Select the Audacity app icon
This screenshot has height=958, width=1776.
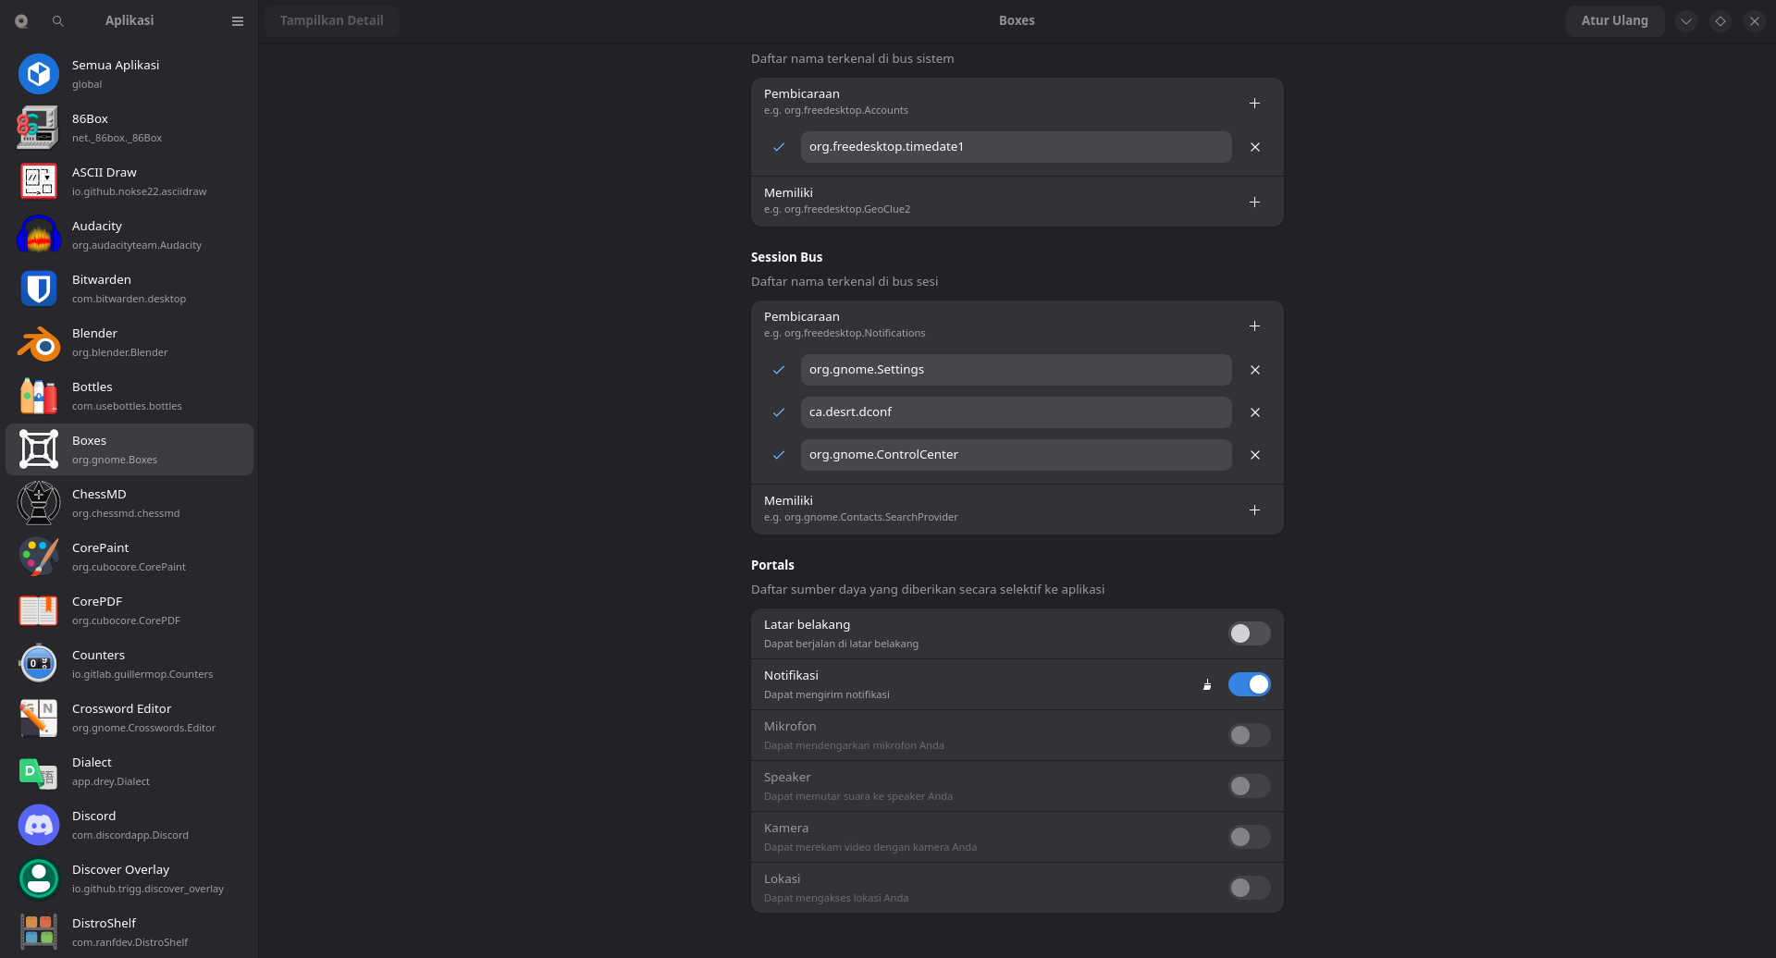click(x=39, y=236)
